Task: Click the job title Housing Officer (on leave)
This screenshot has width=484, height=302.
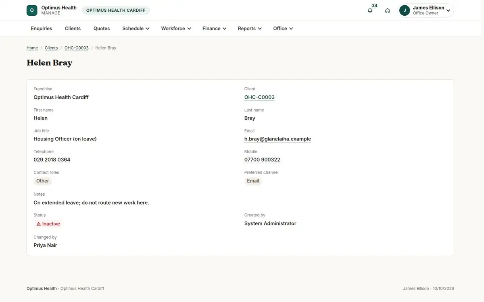Action: tap(65, 139)
